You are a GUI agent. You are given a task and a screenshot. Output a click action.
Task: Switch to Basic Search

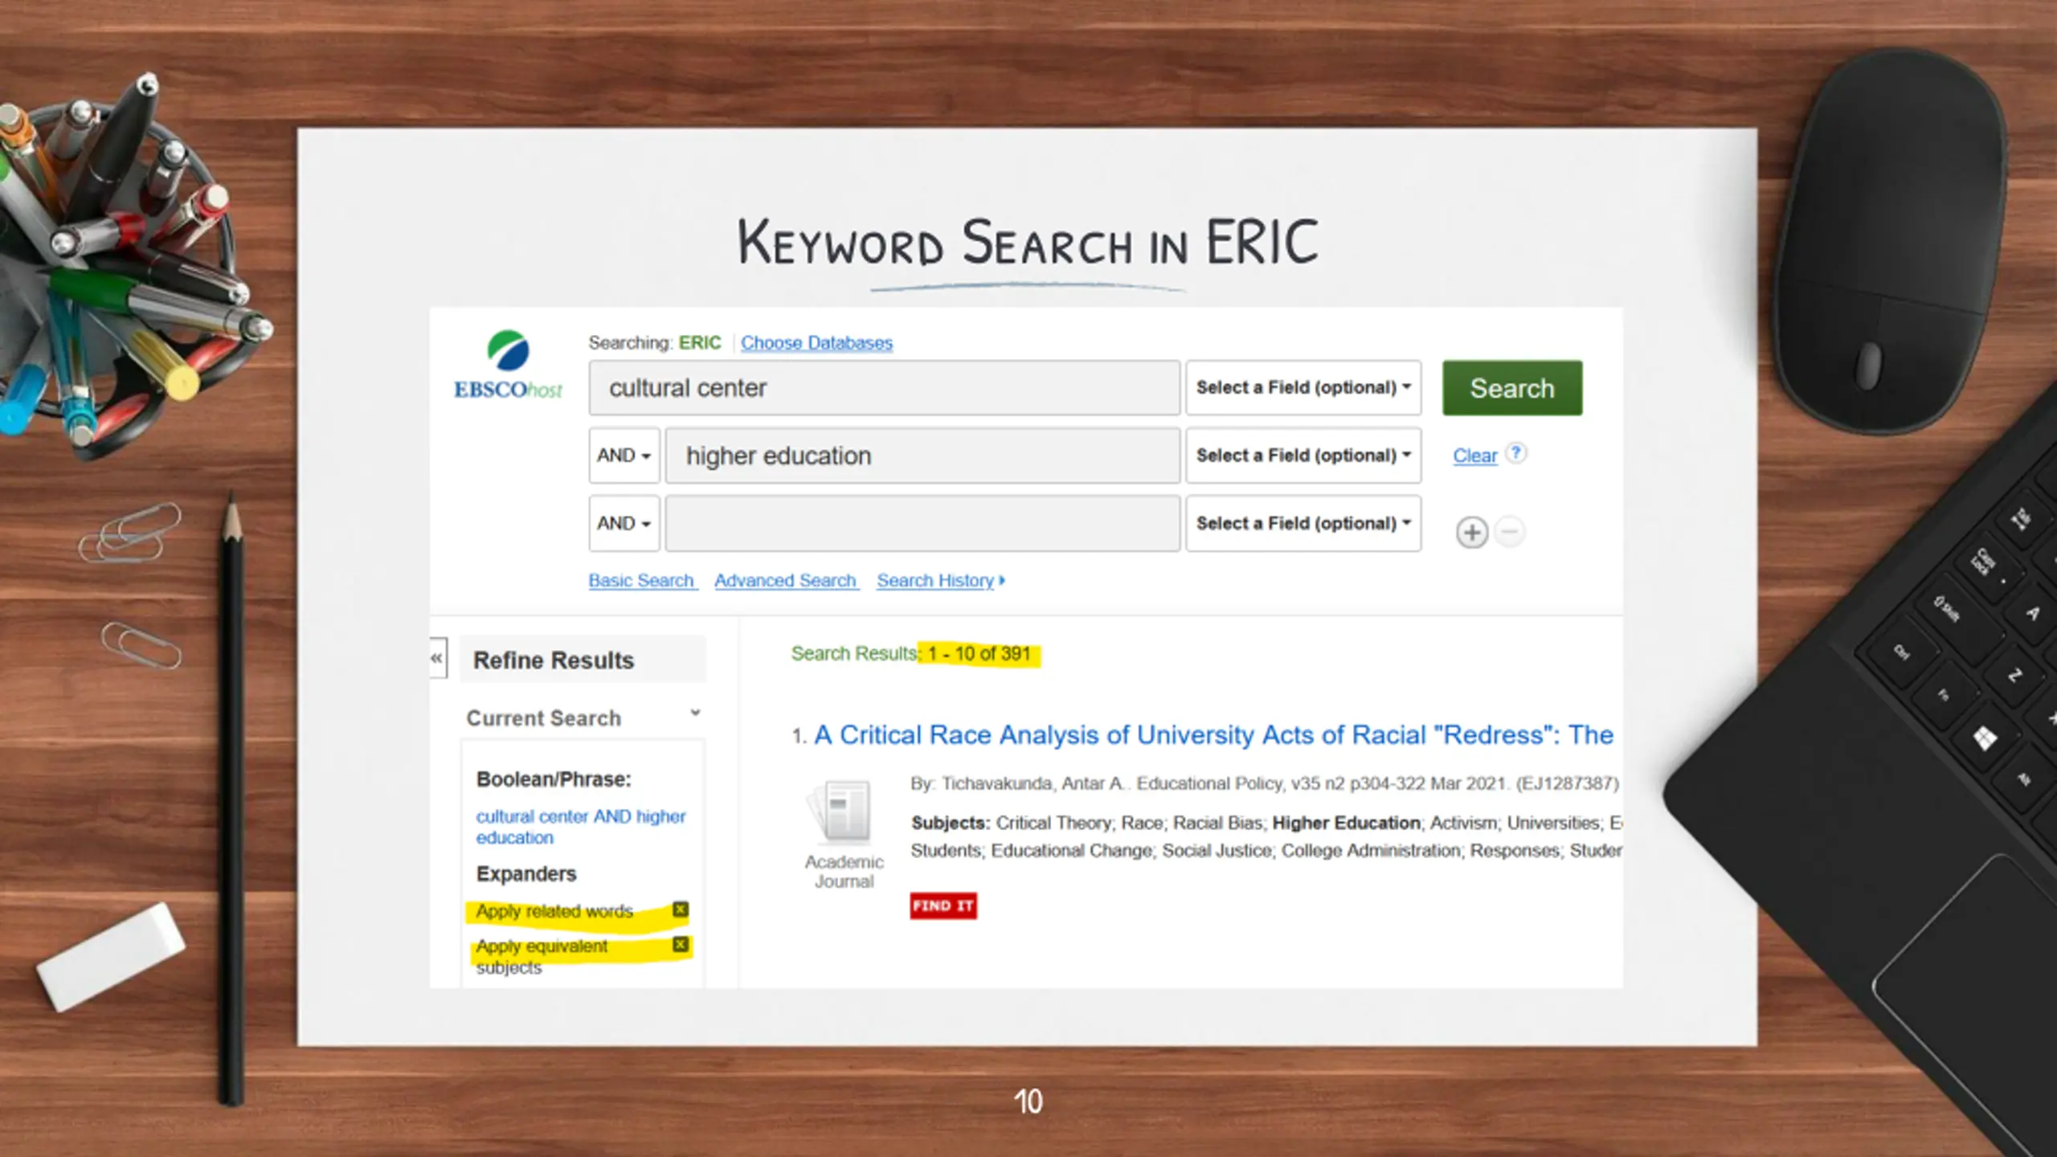[x=642, y=580]
